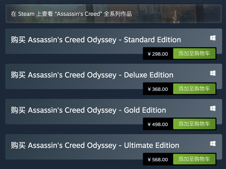226x169 pixels.
Task: Add Deluxe Edition to the cart
Action: coord(194,89)
